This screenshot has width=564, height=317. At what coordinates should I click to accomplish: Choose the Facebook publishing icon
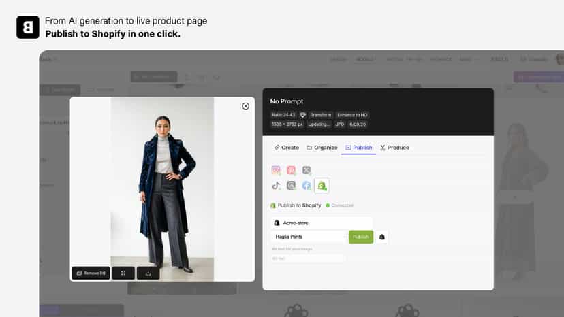point(307,186)
